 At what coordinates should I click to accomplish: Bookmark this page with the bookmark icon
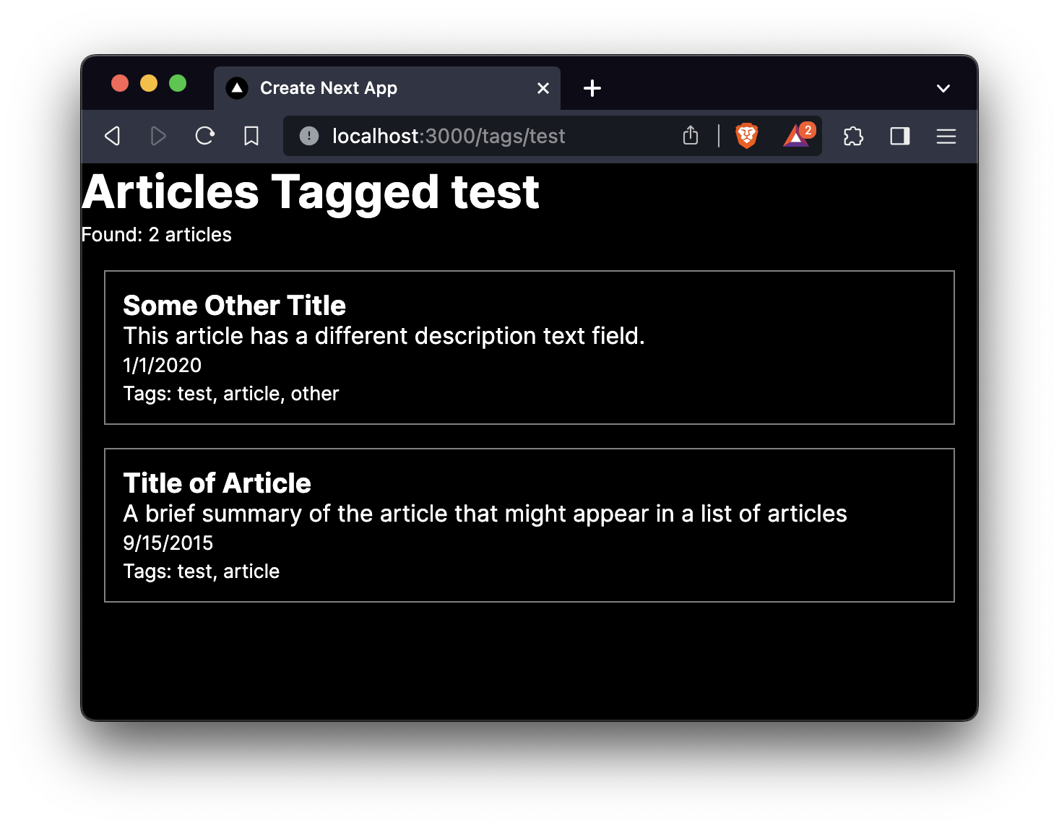251,136
